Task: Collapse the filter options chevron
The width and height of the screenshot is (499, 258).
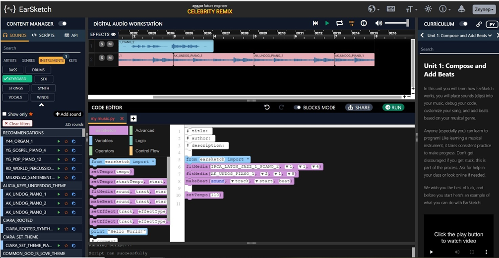Action: click(x=41, y=105)
